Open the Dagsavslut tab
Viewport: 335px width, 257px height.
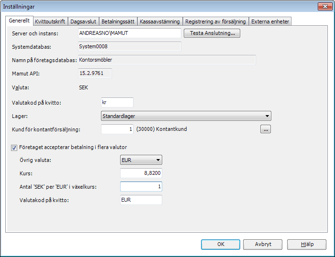(83, 21)
